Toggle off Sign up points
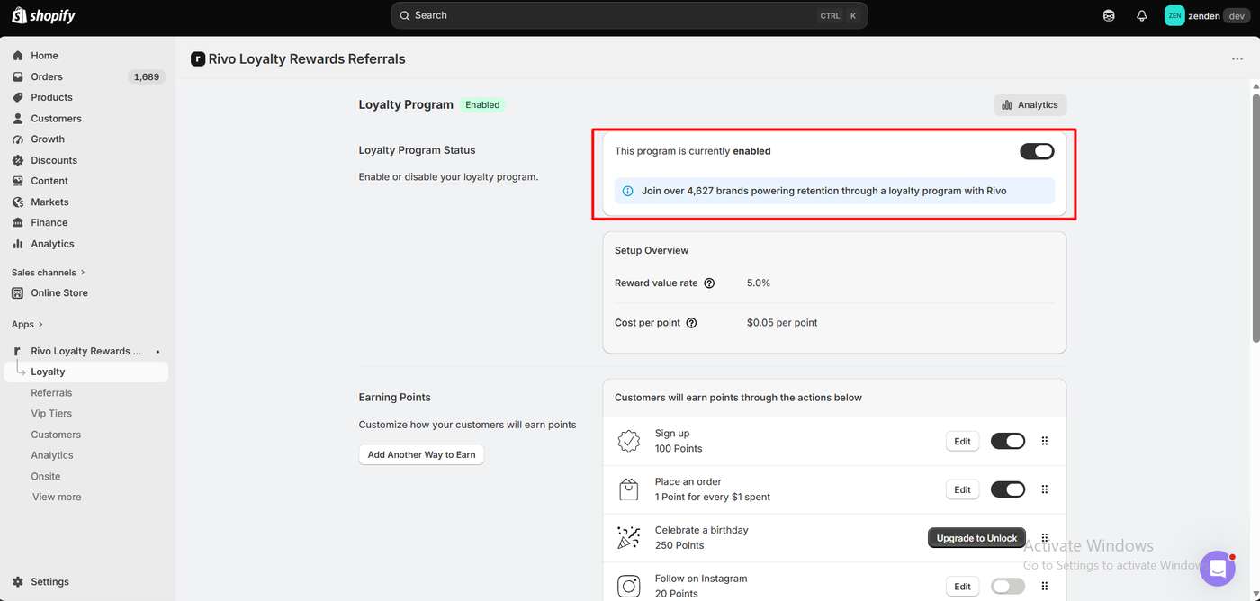The width and height of the screenshot is (1260, 601). (x=1008, y=441)
